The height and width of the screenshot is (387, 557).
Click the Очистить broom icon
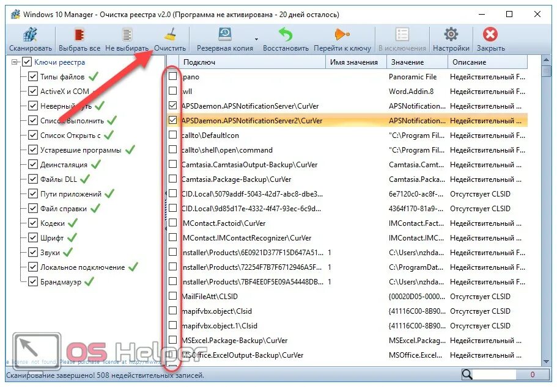[x=170, y=35]
